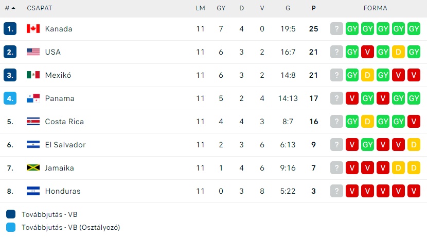Click the light blue Osztályozó legend swatch
The width and height of the screenshot is (427, 237).
coord(11,227)
